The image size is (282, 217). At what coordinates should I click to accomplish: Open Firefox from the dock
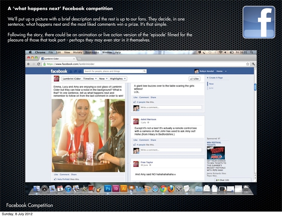(x=171, y=189)
